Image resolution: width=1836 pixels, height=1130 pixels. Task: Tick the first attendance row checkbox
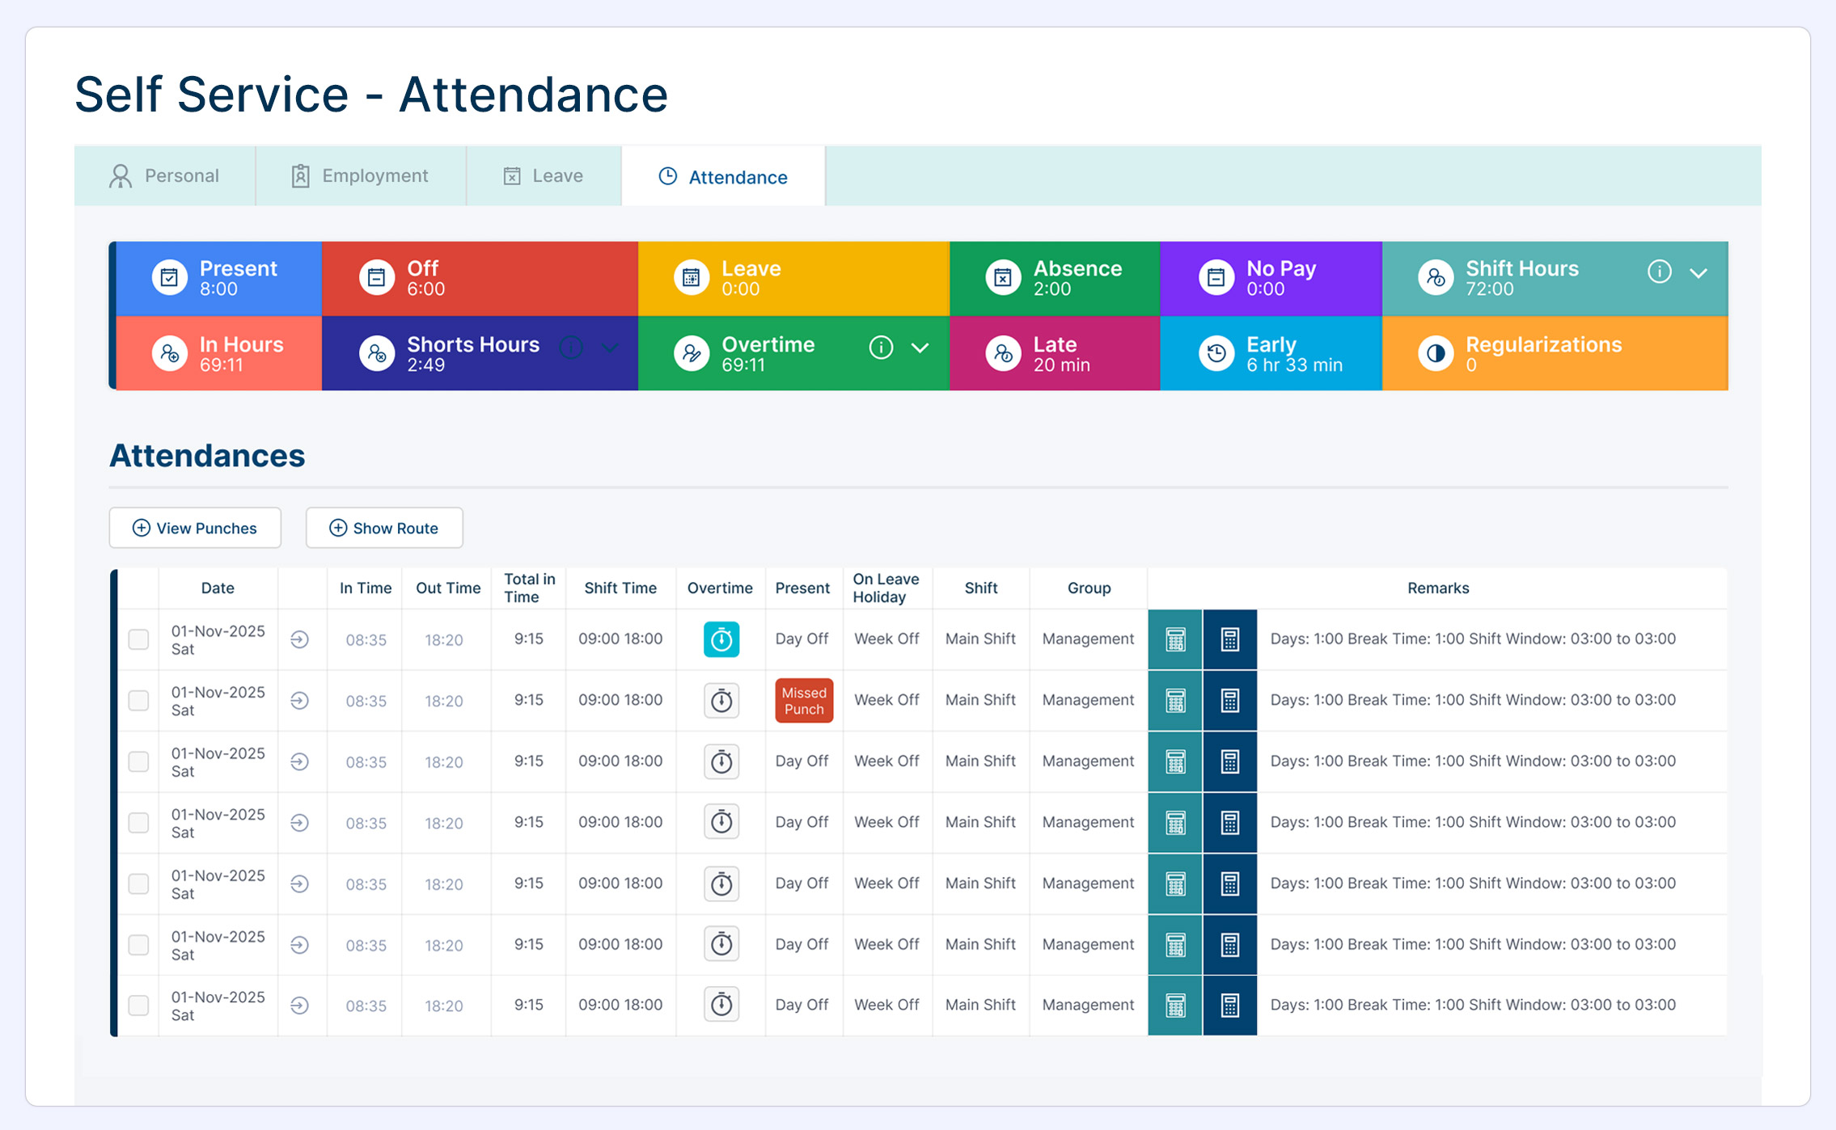[139, 639]
